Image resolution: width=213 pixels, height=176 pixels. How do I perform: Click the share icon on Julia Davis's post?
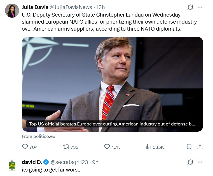(200, 147)
